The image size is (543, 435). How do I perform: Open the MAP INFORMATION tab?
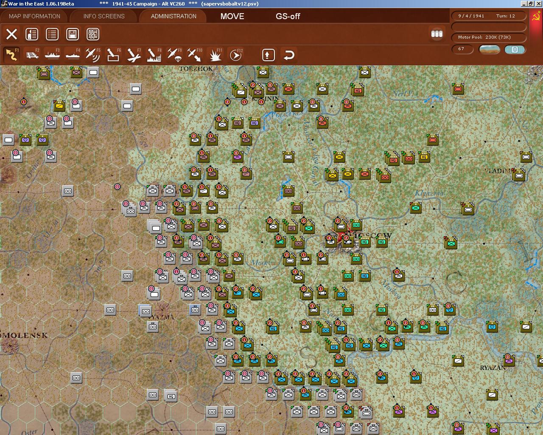34,16
